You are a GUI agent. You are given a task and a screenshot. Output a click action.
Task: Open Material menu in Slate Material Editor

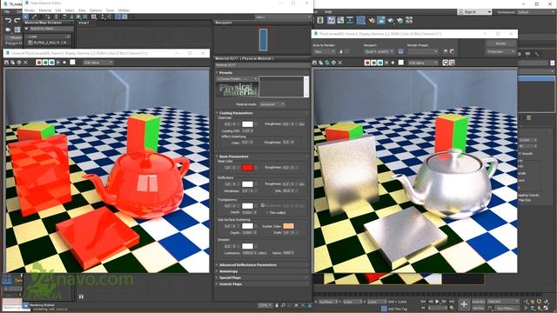click(x=45, y=10)
